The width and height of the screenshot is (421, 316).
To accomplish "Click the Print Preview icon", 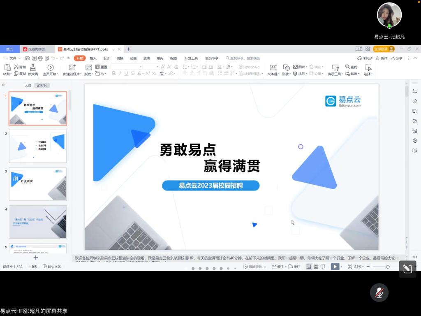I will [47, 58].
